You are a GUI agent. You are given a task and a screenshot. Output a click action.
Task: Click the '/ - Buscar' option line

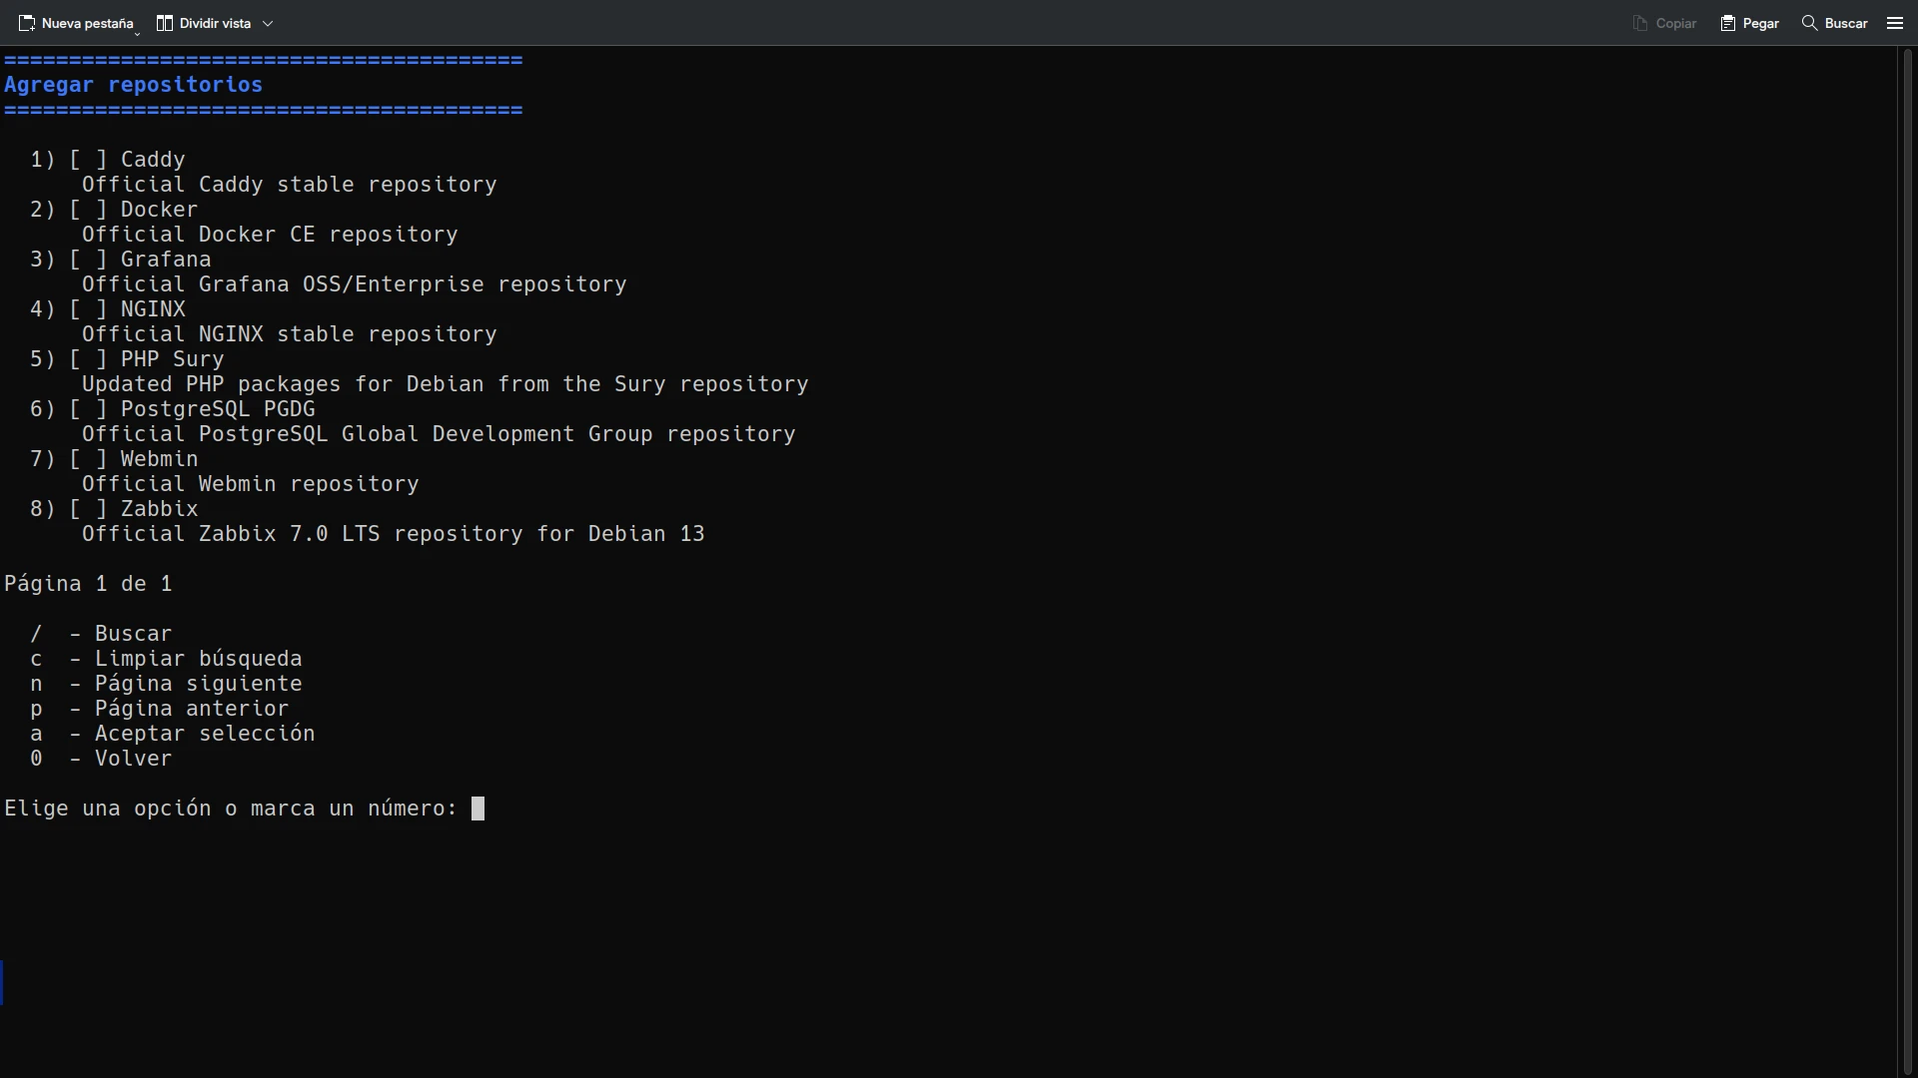point(101,634)
